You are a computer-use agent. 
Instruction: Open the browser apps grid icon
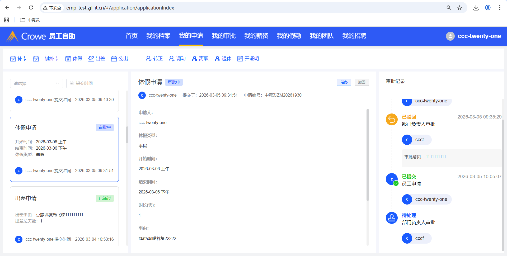pos(7,20)
